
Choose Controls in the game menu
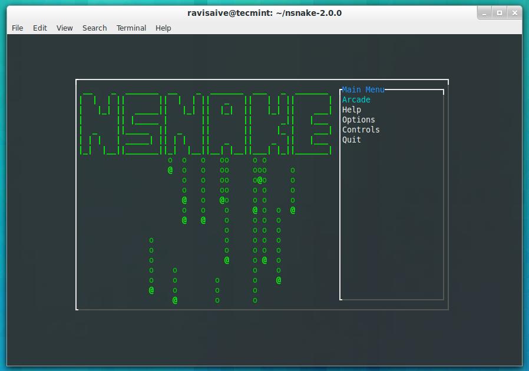click(x=361, y=130)
